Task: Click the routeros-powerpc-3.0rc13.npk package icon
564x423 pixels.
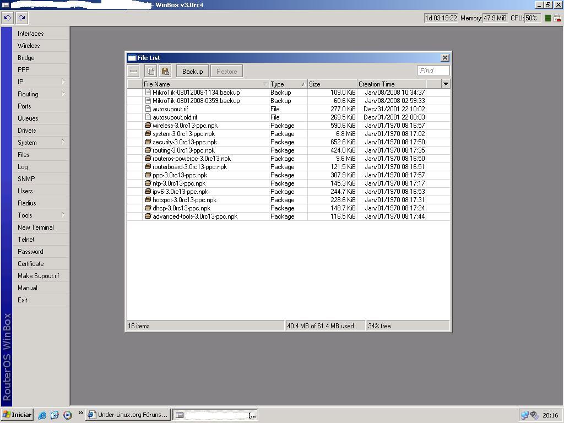Action: pyautogui.click(x=148, y=158)
